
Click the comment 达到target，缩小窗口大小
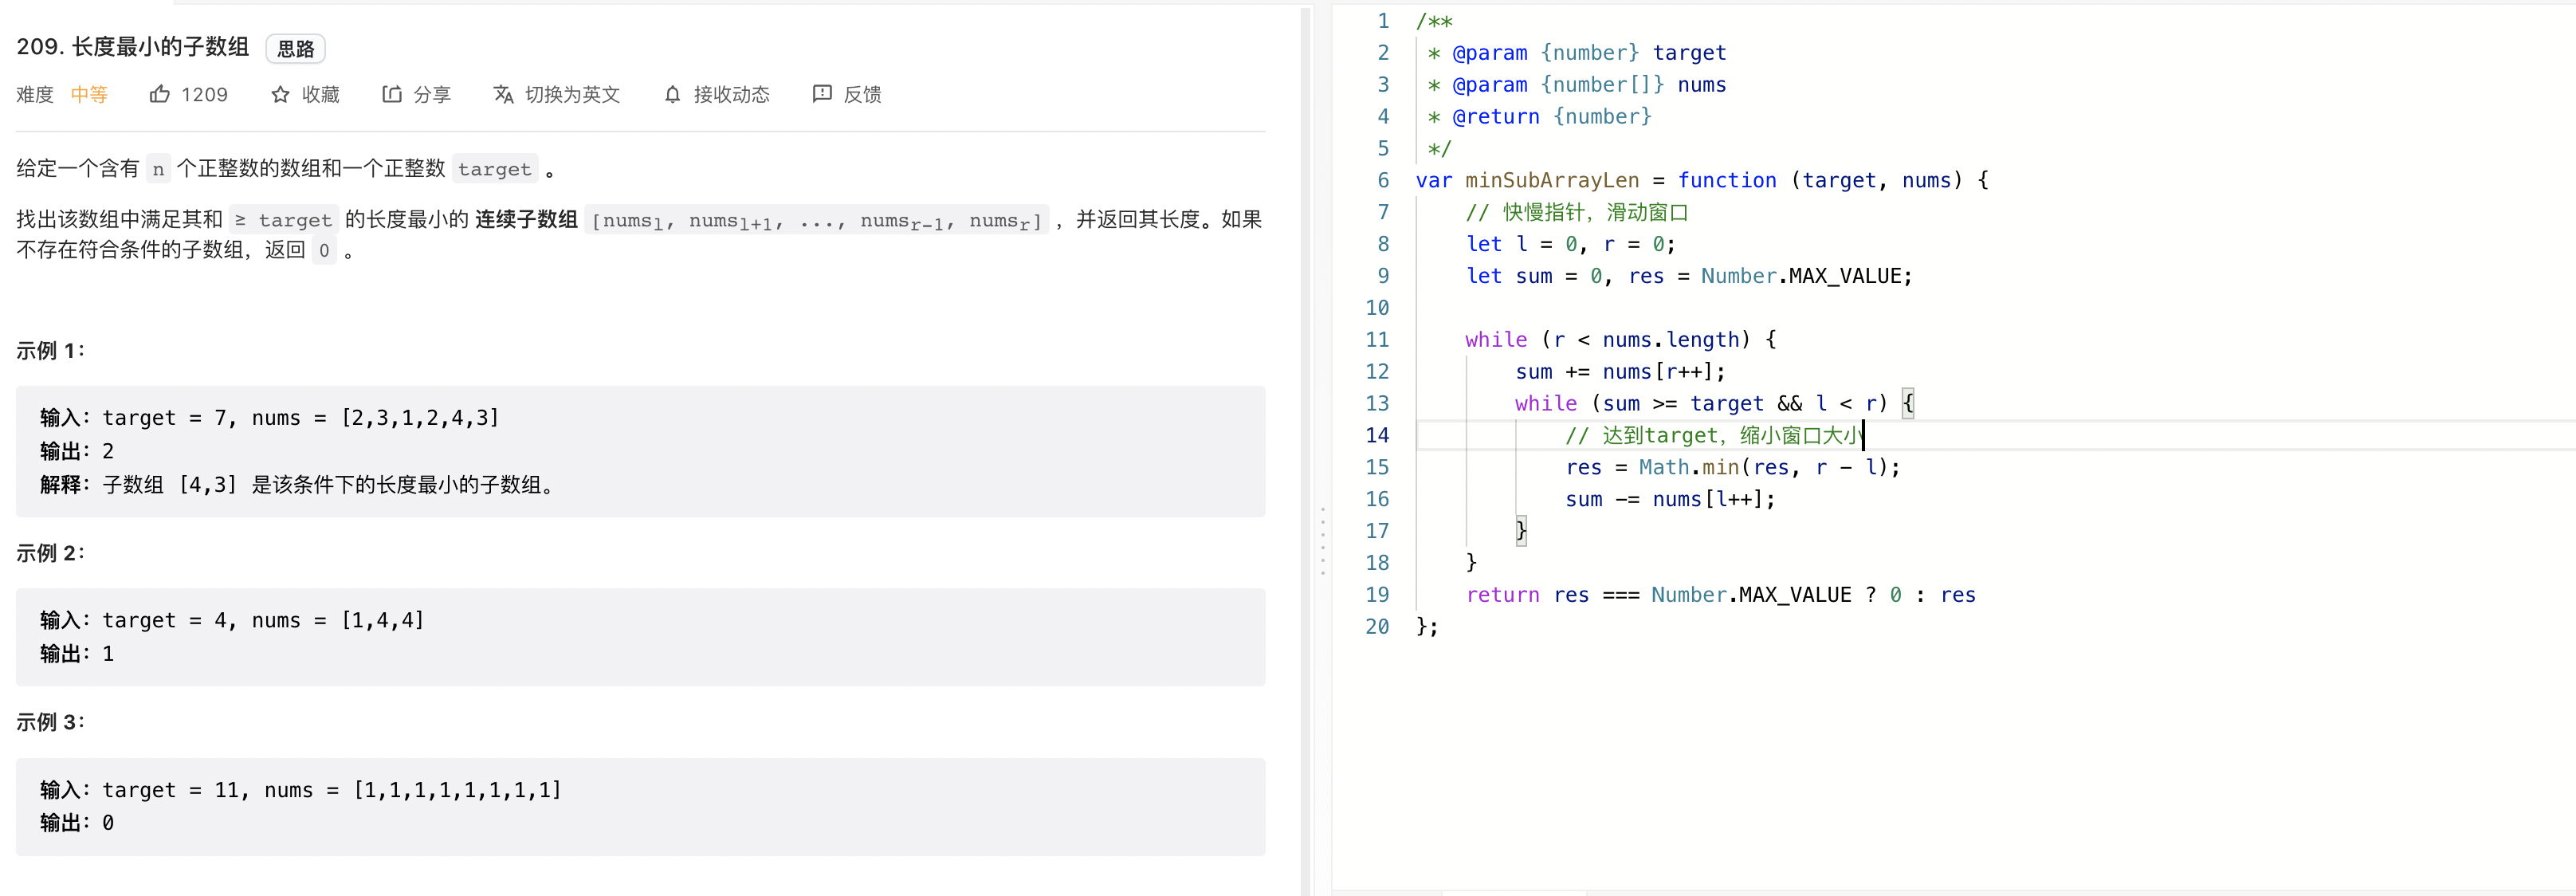point(1714,435)
